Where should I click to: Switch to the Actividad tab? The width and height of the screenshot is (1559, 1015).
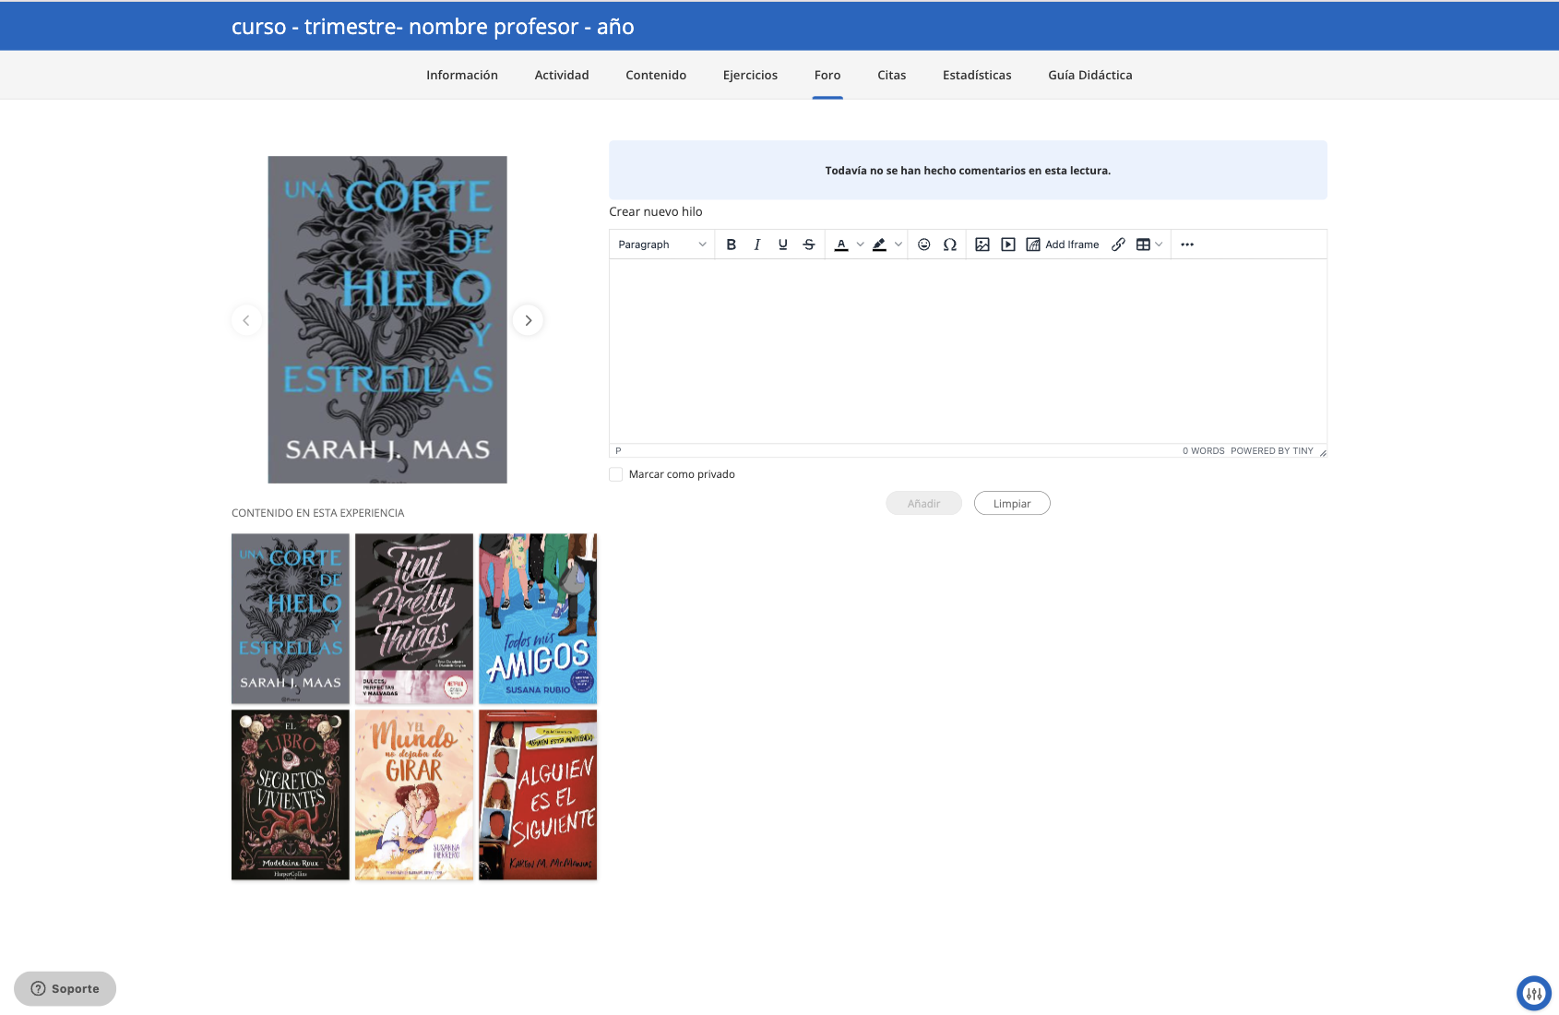click(562, 75)
